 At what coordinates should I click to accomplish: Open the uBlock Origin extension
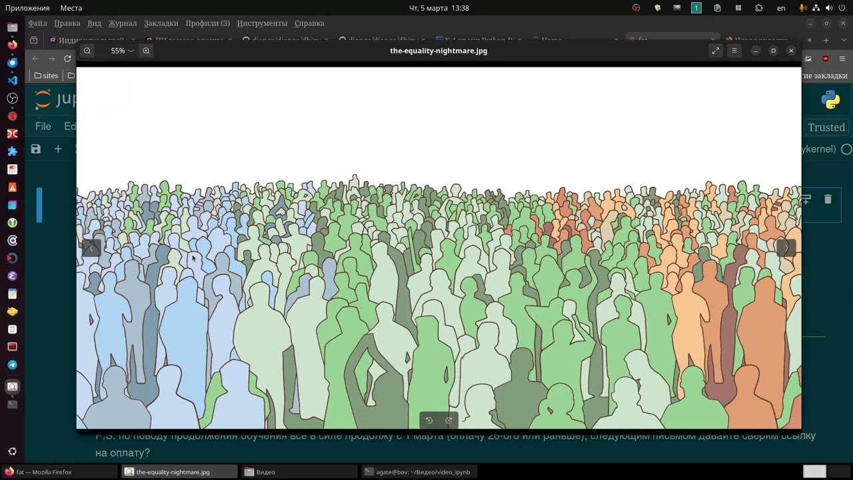(x=825, y=59)
